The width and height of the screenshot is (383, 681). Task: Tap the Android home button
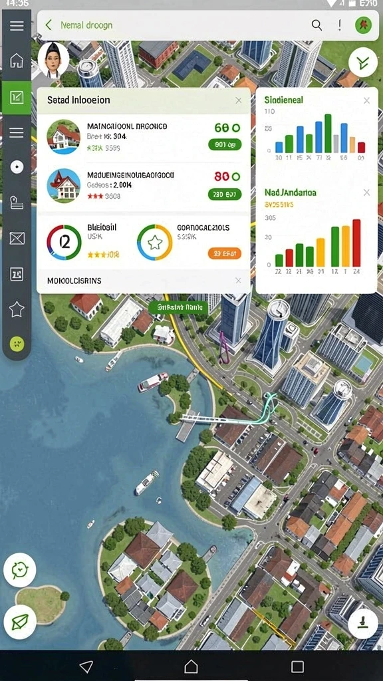[x=191, y=666]
